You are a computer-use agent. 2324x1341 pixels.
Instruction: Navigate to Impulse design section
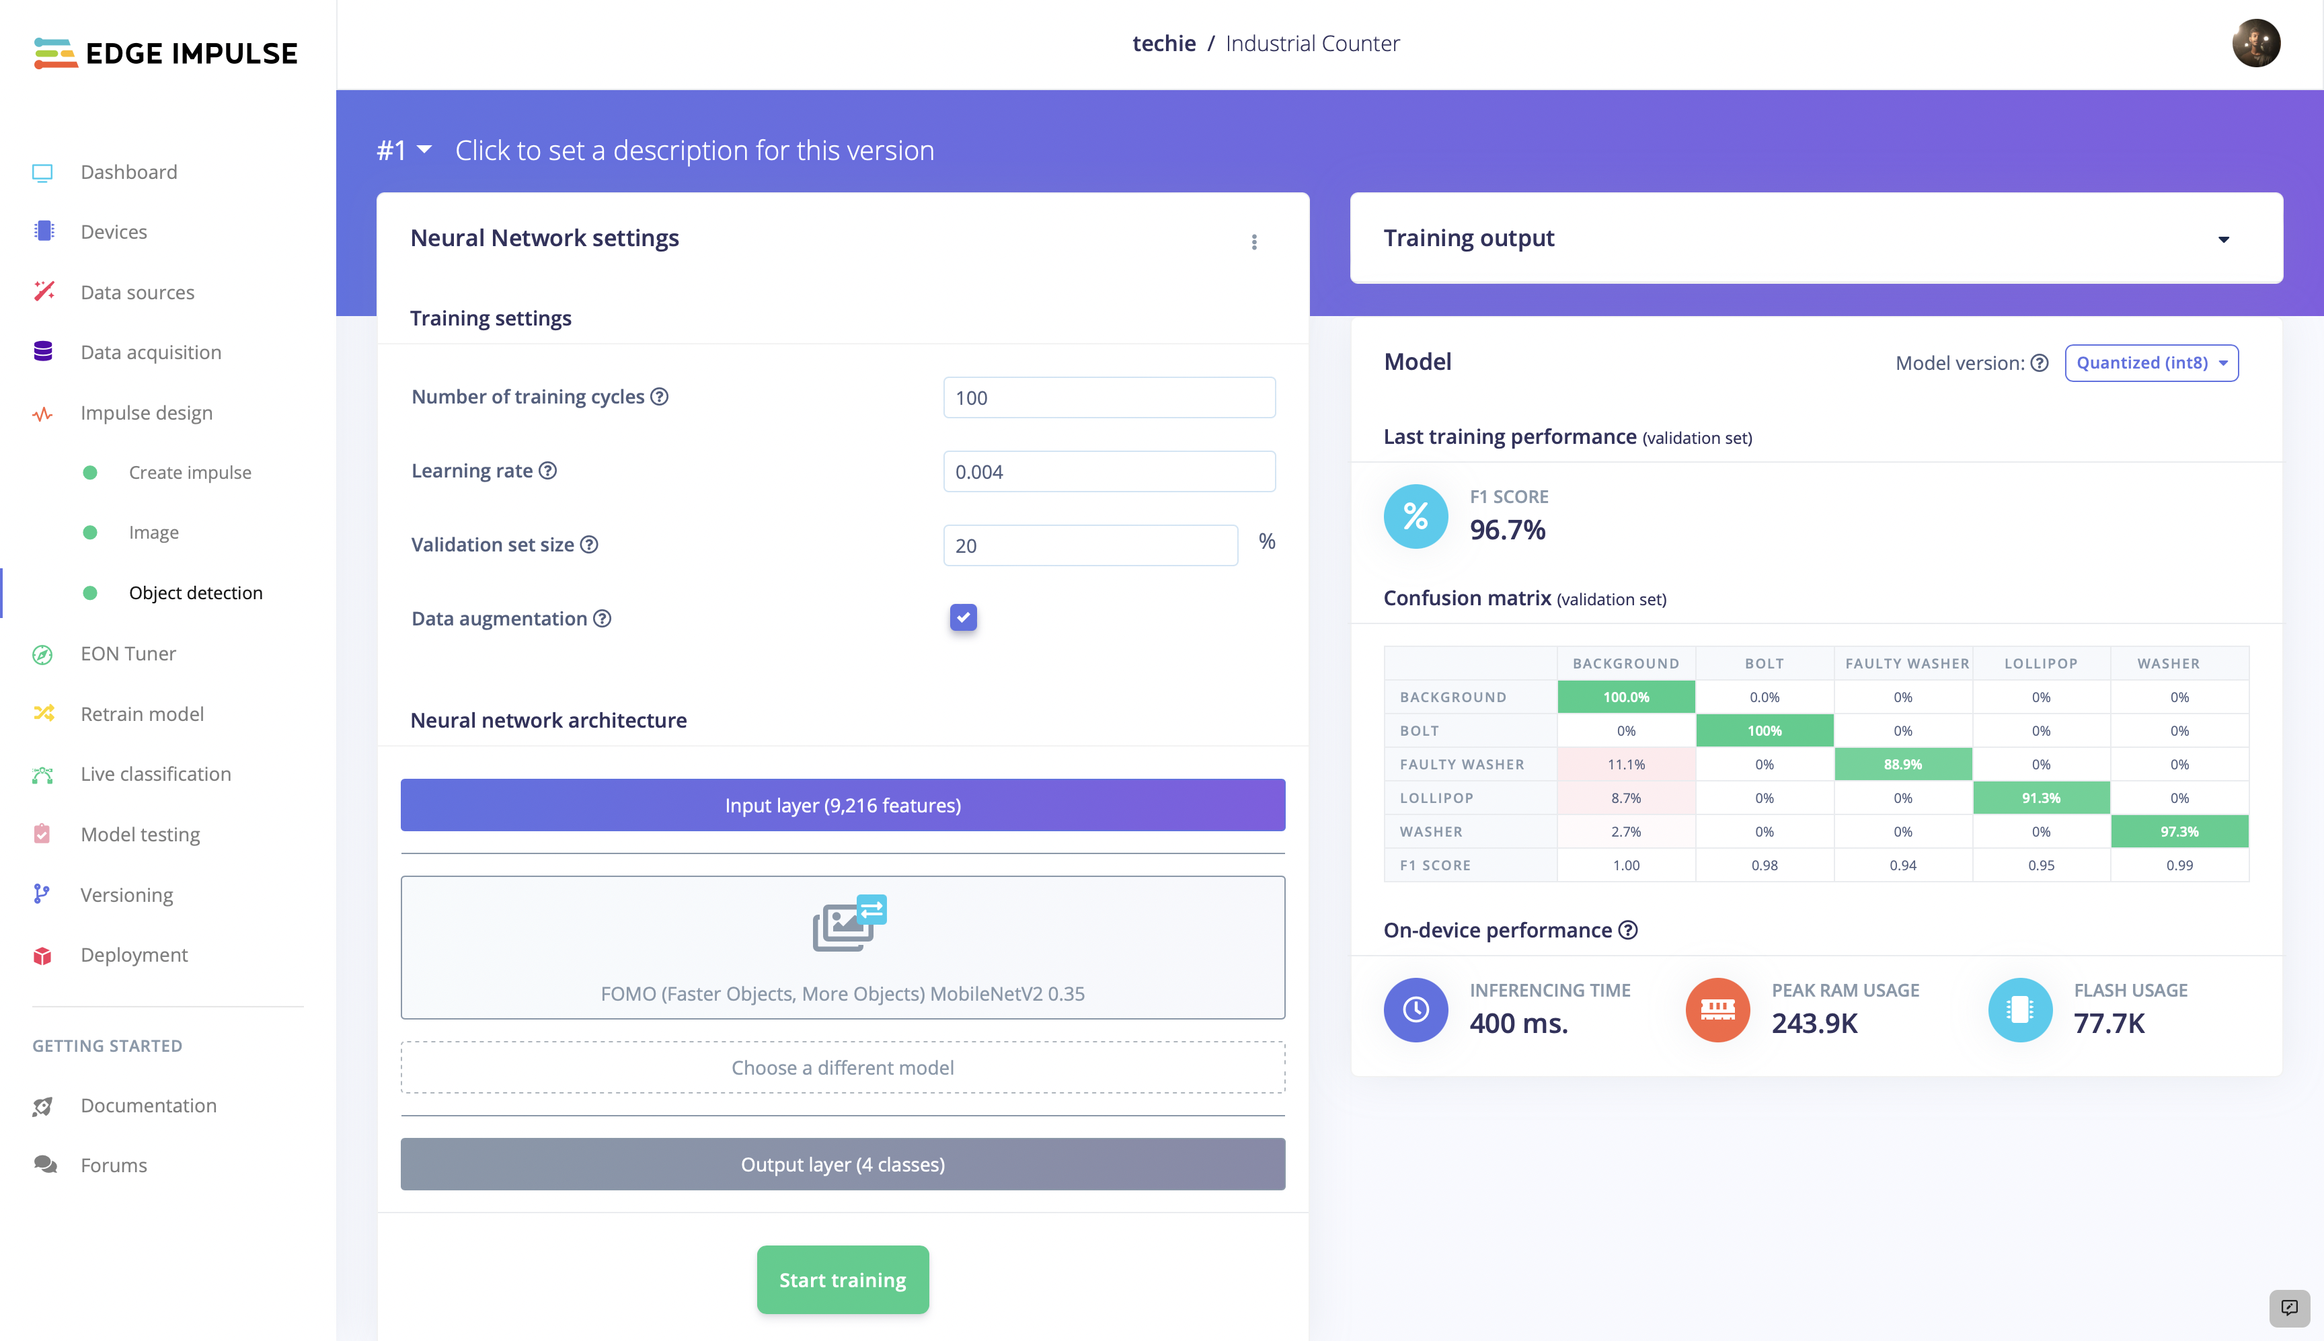coord(147,412)
